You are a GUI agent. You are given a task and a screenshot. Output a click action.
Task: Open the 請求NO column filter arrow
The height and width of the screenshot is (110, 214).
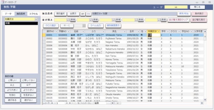[56, 32]
